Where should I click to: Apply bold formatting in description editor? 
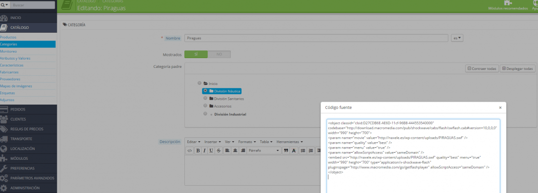[x=198, y=150]
